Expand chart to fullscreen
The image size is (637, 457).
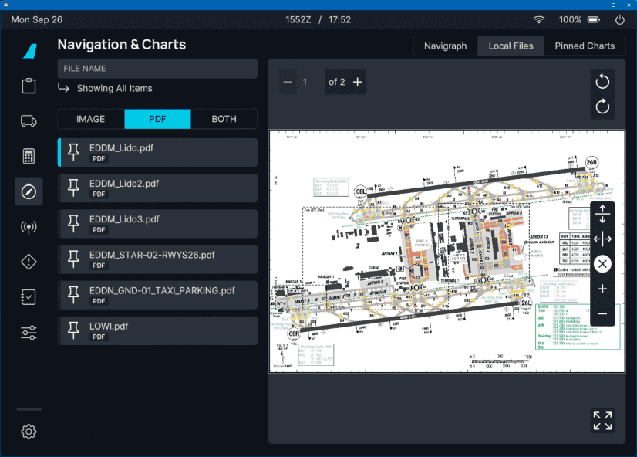pos(602,420)
